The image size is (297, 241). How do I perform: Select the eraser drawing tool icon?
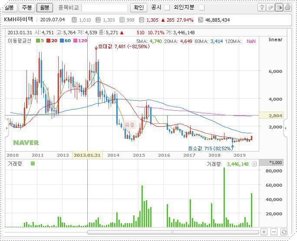coord(271,7)
